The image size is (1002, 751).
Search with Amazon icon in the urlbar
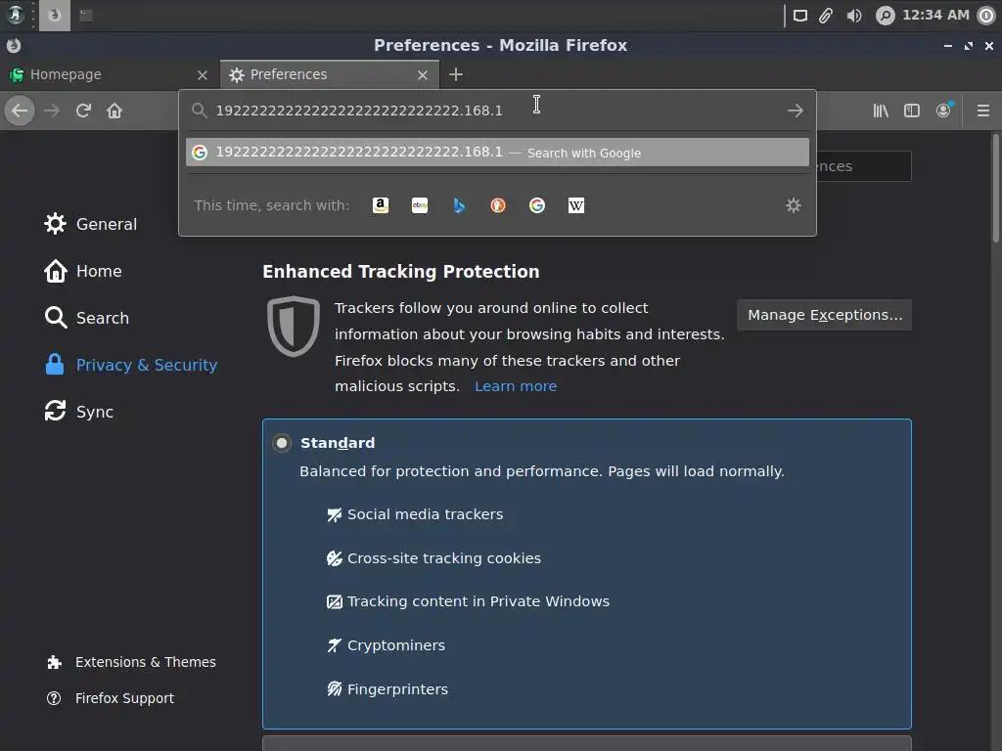[x=381, y=205]
